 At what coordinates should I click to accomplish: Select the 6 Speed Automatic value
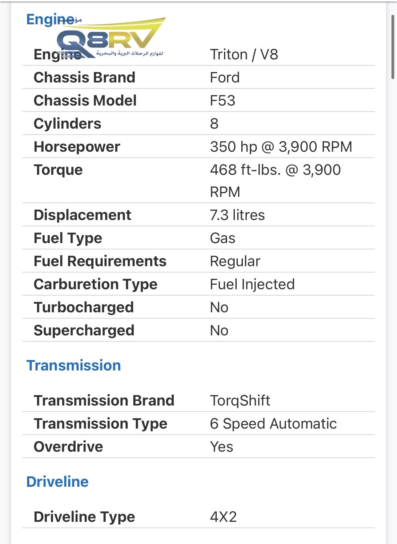pyautogui.click(x=273, y=424)
